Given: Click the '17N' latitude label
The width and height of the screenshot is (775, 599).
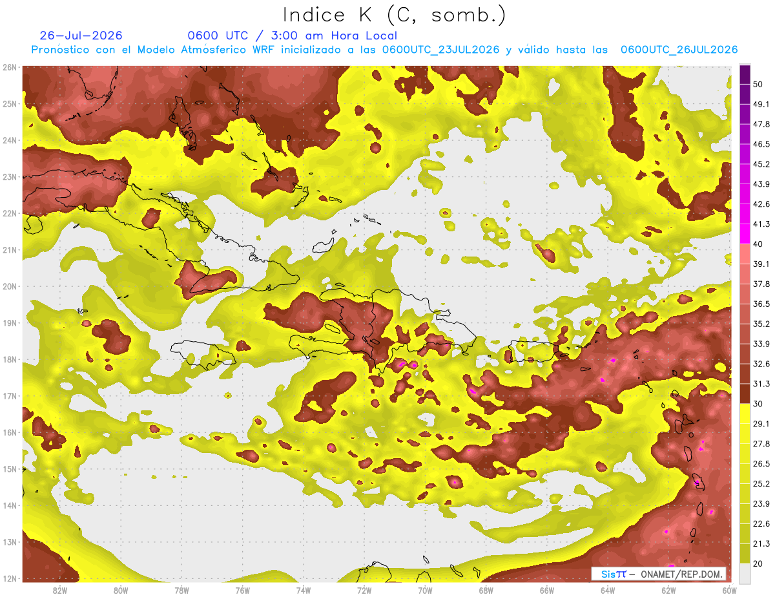Looking at the screenshot, I should [10, 396].
